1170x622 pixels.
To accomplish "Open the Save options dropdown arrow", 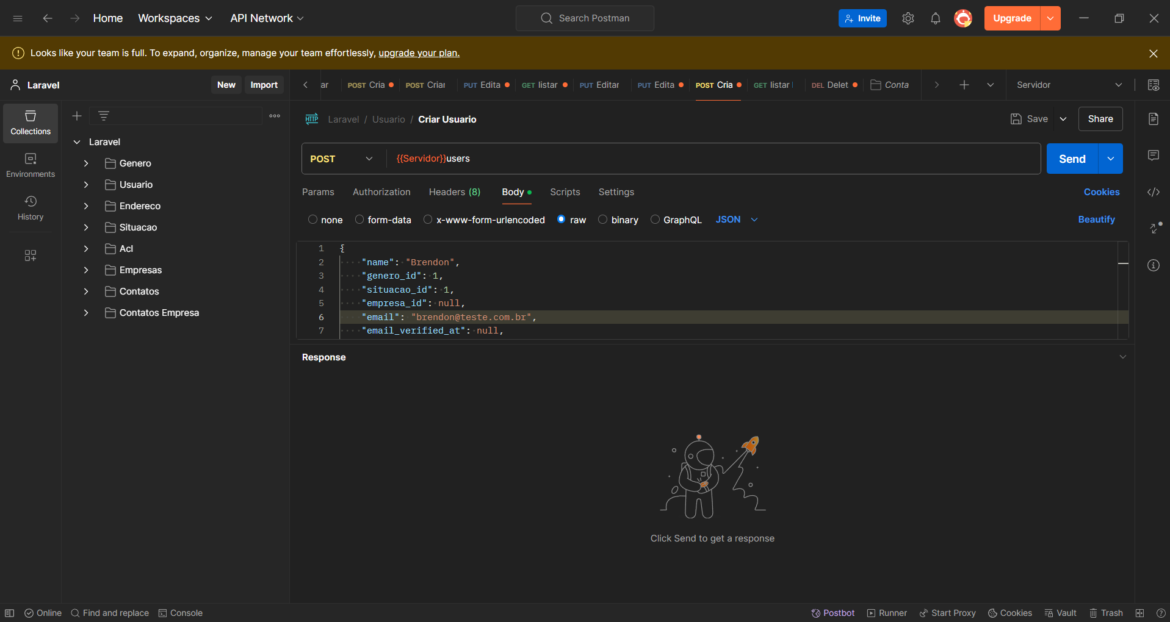I will coord(1063,119).
